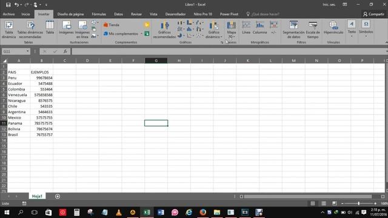The width and height of the screenshot is (388, 218).
Task: Open the Texto dropdown group
Action: (352, 29)
